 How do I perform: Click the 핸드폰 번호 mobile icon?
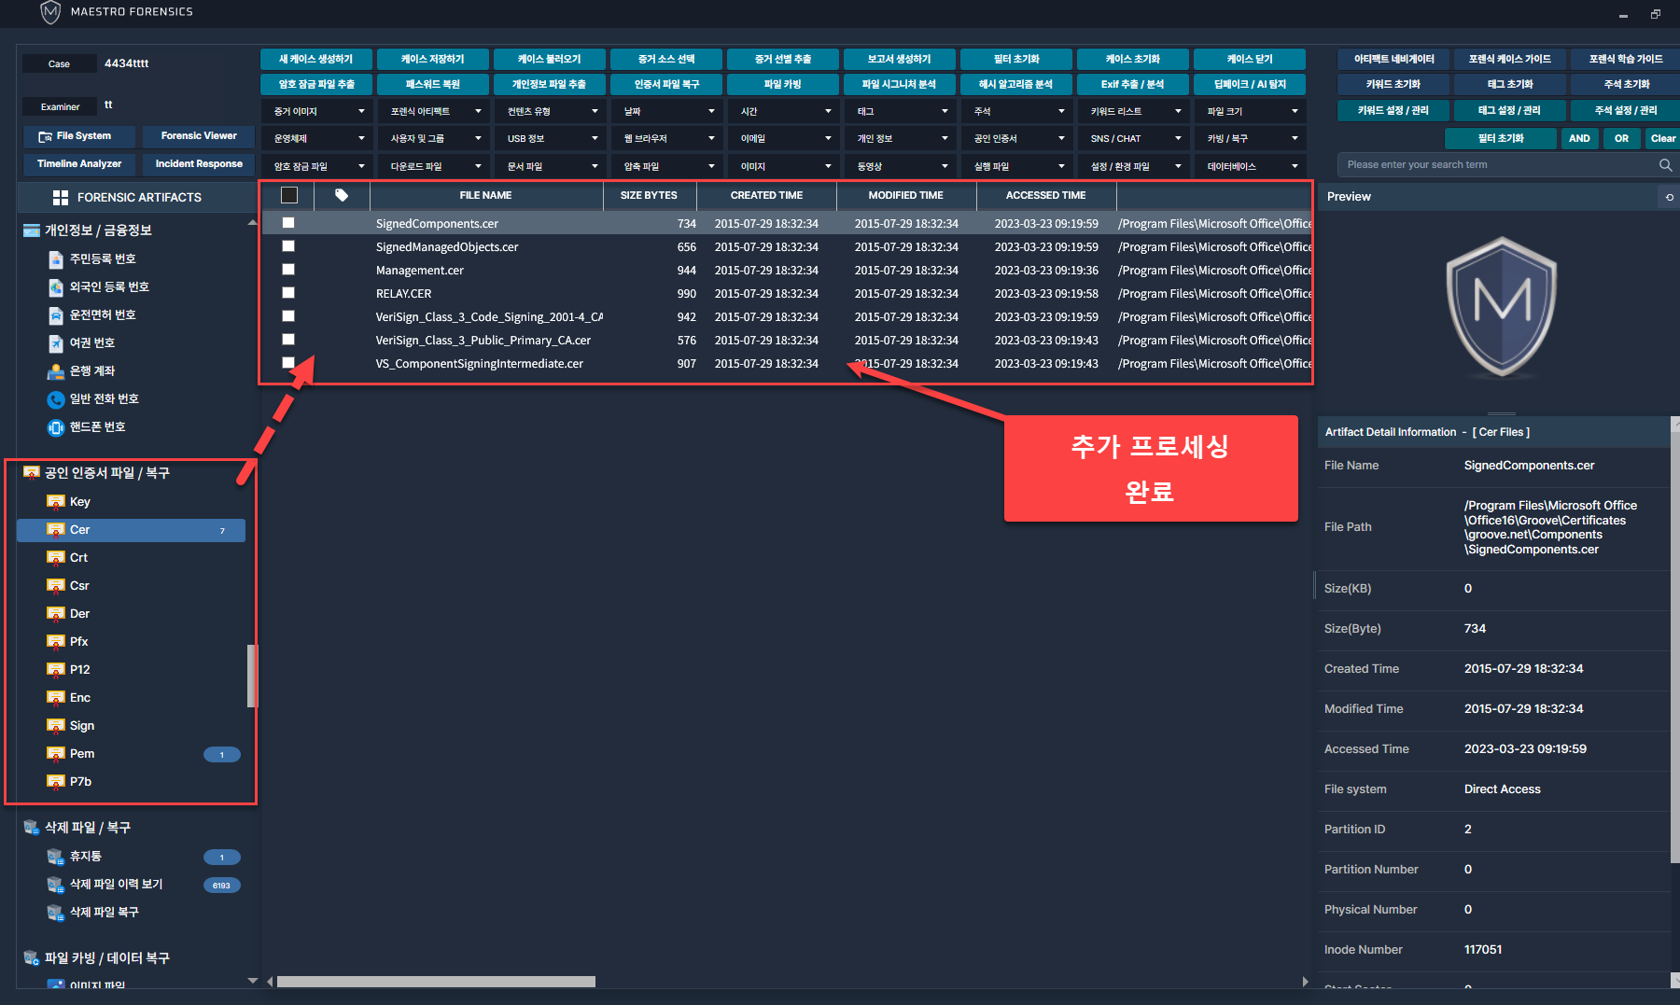(x=56, y=427)
